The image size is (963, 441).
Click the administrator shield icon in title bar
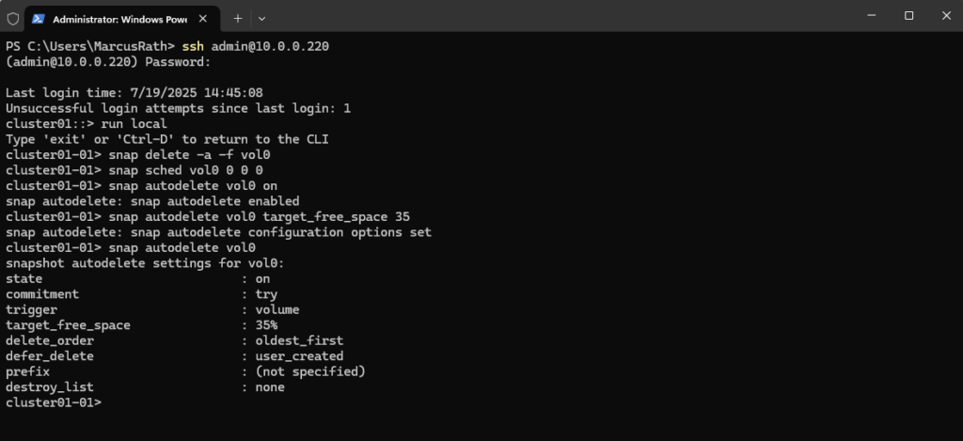[13, 19]
